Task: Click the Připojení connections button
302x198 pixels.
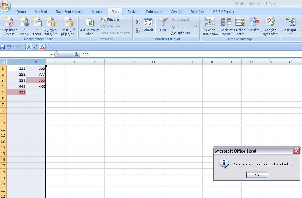Action: [111, 20]
